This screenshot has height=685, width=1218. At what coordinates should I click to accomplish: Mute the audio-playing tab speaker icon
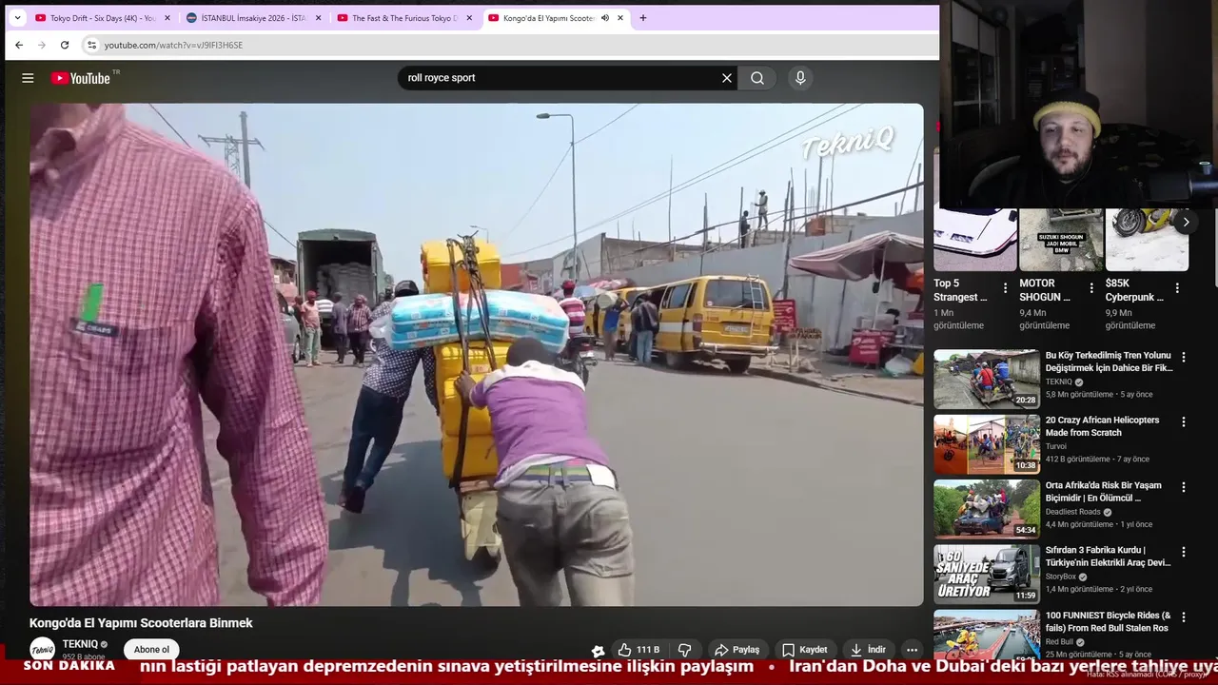(604, 18)
